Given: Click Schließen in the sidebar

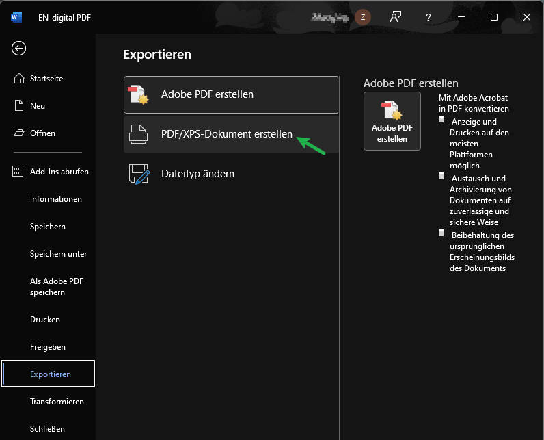Looking at the screenshot, I should [48, 429].
